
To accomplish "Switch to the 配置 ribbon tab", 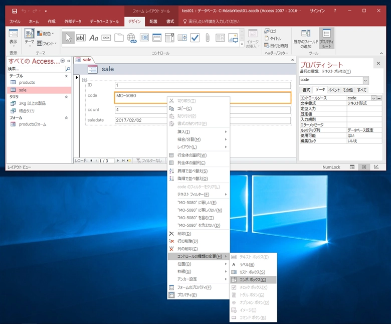I will [153, 22].
